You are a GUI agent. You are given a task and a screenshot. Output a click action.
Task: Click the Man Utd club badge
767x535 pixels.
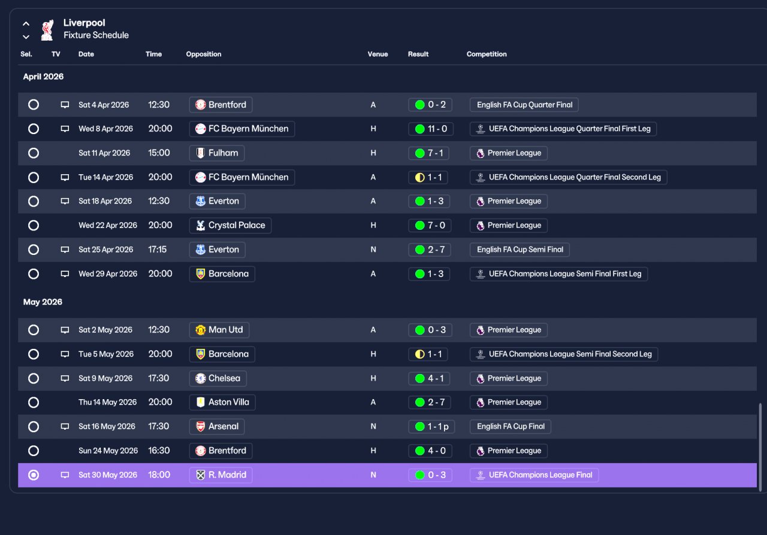click(201, 330)
